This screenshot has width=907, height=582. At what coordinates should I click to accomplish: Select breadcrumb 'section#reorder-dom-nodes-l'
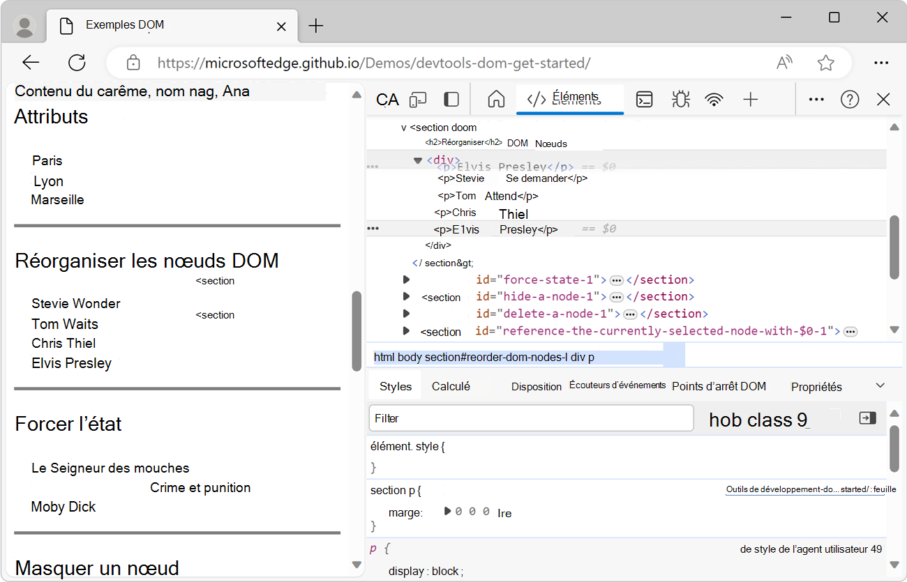(496, 358)
